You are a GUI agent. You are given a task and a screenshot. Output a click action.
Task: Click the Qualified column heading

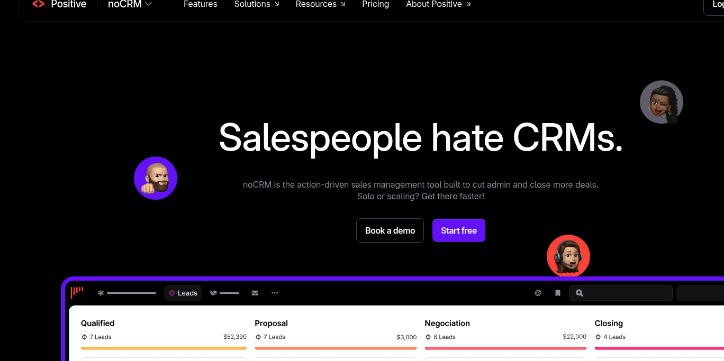pyautogui.click(x=98, y=323)
